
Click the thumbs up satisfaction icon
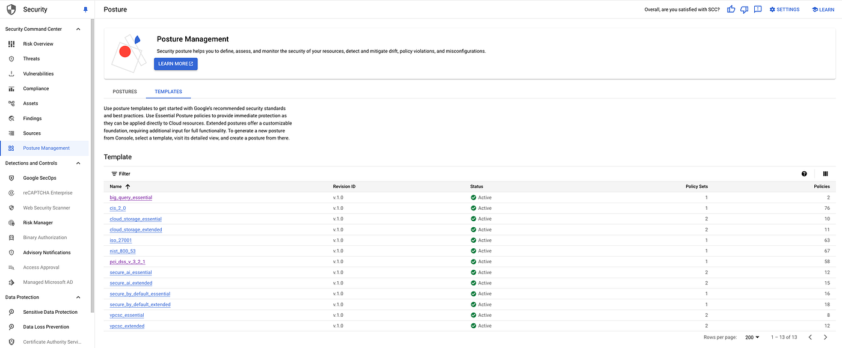pyautogui.click(x=731, y=10)
